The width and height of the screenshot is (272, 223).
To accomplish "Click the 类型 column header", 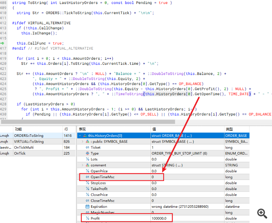I will [237, 129].
